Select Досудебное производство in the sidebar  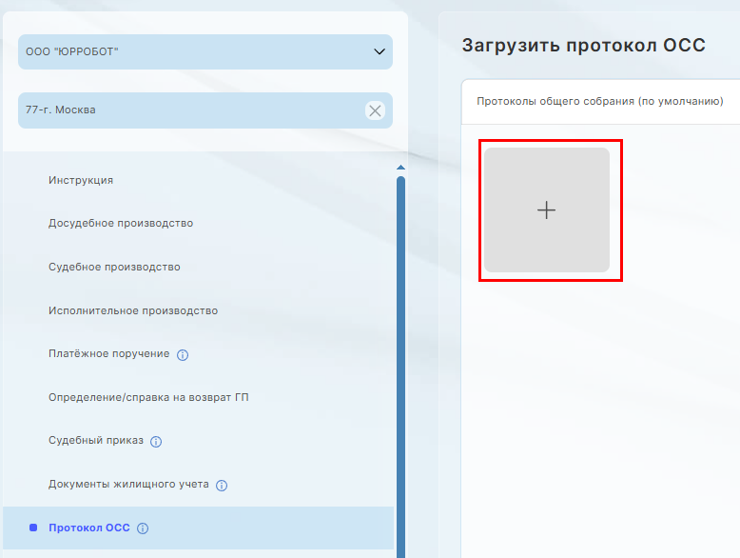pos(121,224)
